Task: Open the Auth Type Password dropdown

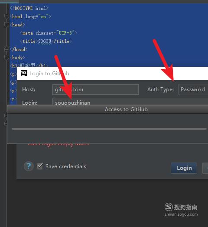Action: [x=193, y=90]
